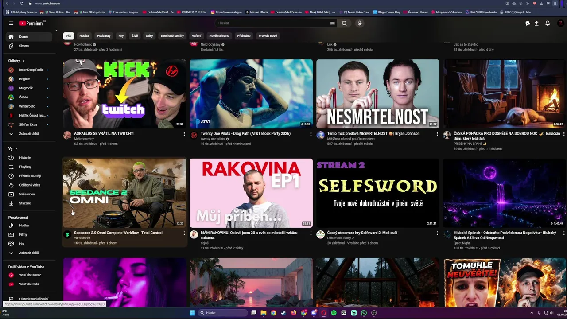Open Inner Deep Radio subscription
The height and width of the screenshot is (319, 567).
tap(29, 70)
